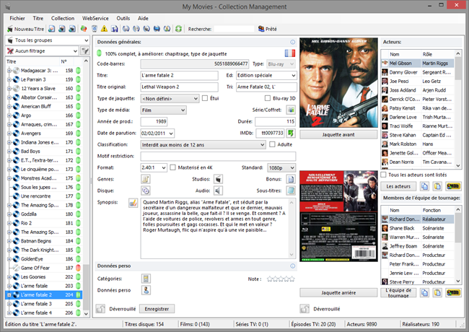Copy crew list with the copy icon

424,292
